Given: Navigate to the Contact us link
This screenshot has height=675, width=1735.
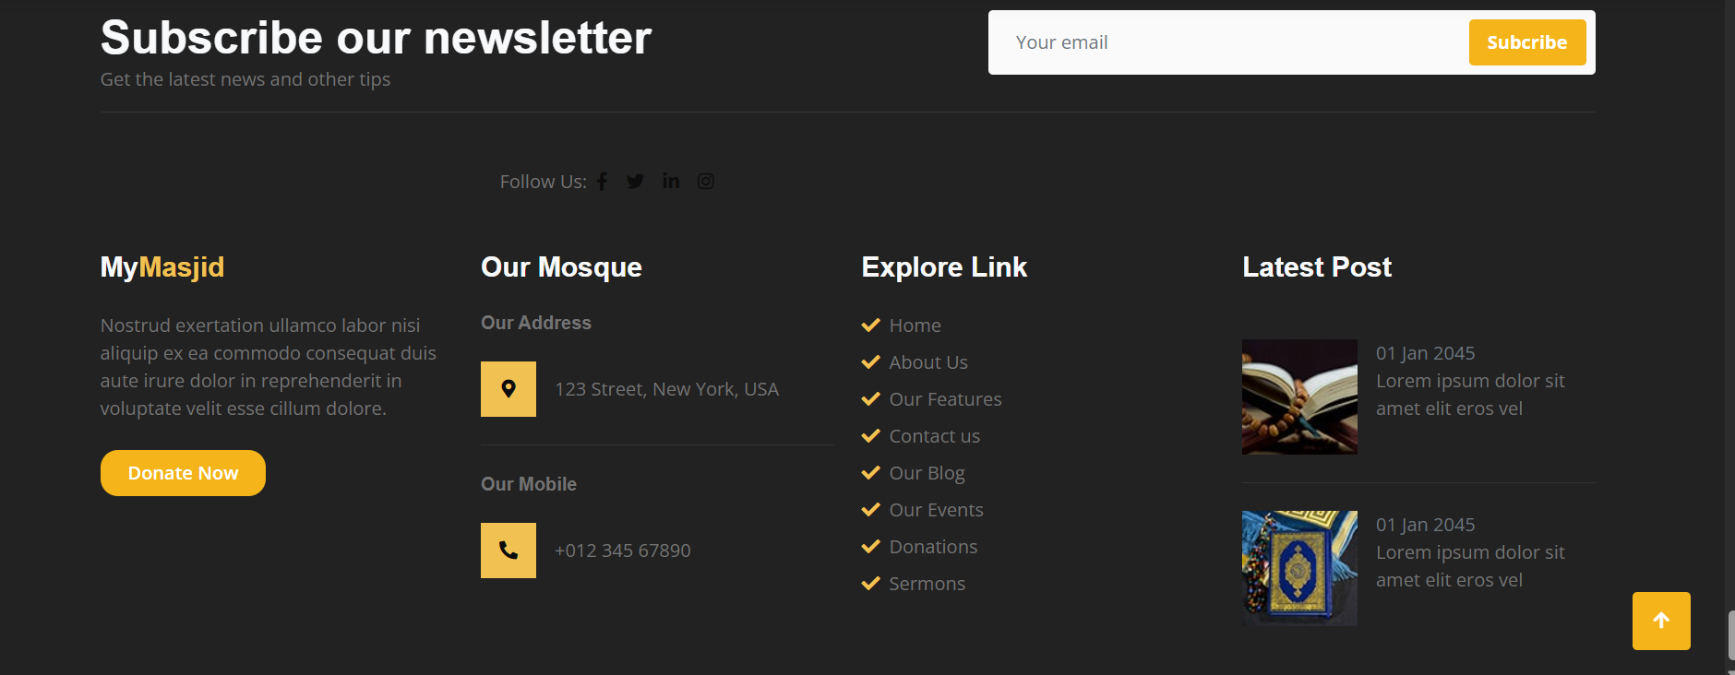Looking at the screenshot, I should (x=934, y=436).
